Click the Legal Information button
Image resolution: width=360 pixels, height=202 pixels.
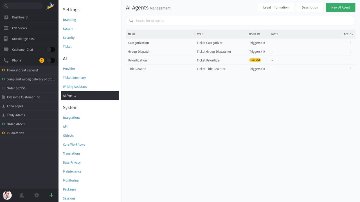click(x=276, y=8)
